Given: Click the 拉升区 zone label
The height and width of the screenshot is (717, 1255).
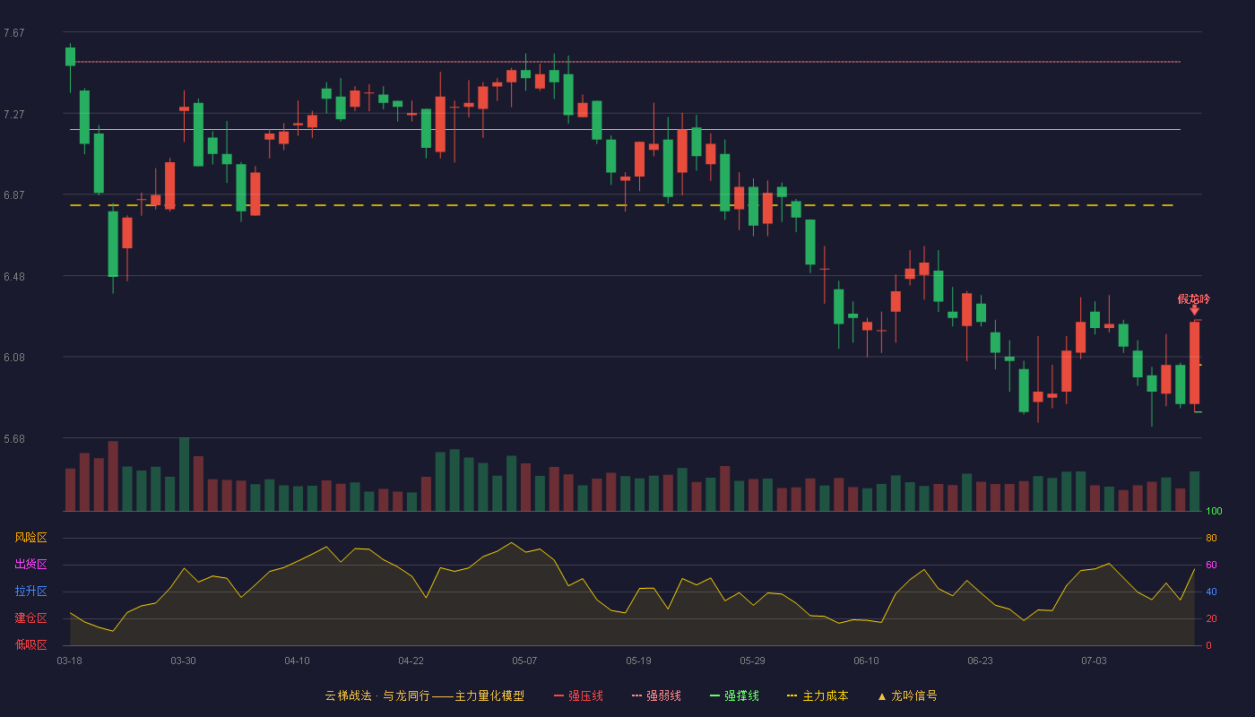Looking at the screenshot, I should tap(30, 592).
